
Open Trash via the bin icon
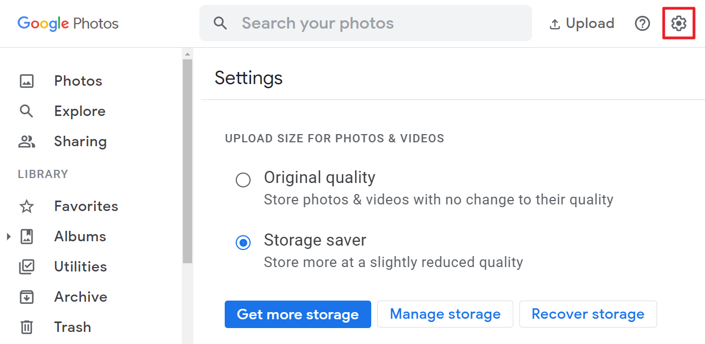[x=26, y=327]
